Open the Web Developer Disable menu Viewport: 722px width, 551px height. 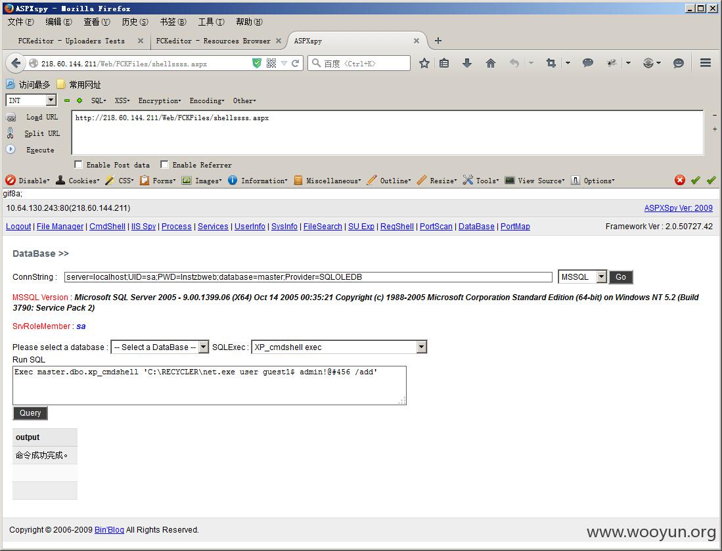pyautogui.click(x=28, y=181)
